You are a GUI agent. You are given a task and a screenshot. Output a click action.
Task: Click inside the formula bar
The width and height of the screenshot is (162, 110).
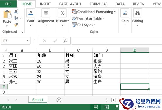click(117, 41)
